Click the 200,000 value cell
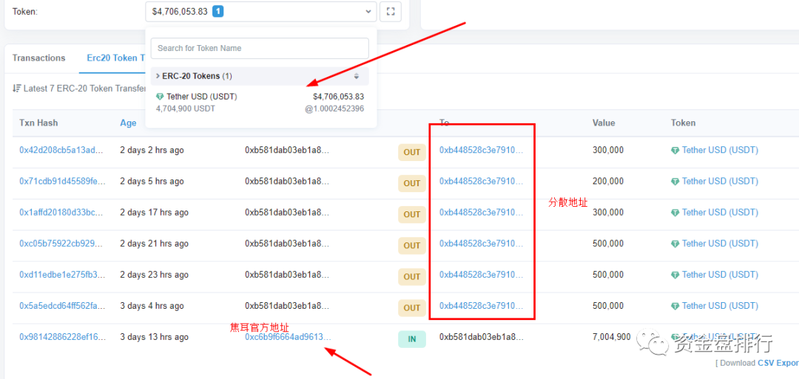Screen dimensions: 799x379 pyautogui.click(x=608, y=181)
